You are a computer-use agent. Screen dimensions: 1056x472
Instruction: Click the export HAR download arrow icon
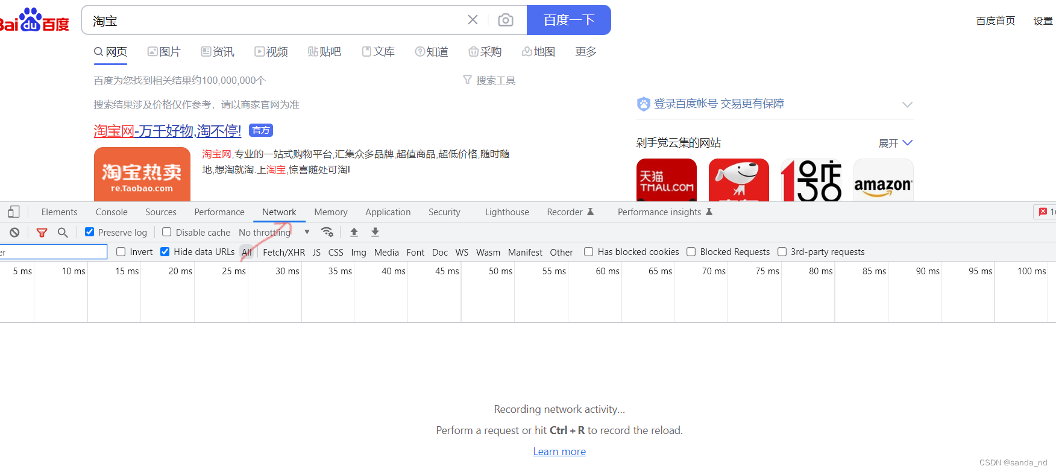coord(375,232)
